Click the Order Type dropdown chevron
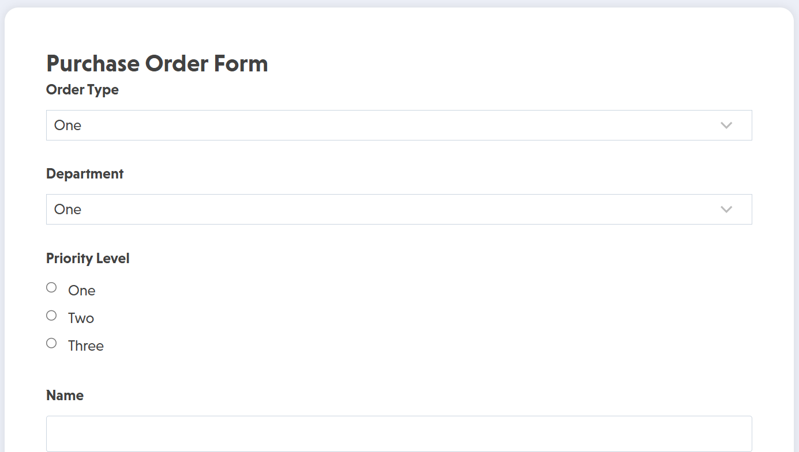The image size is (799, 452). tap(726, 125)
